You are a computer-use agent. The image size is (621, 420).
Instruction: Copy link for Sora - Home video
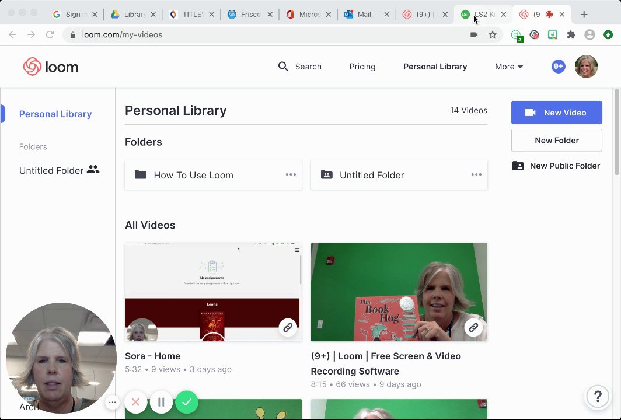point(288,327)
